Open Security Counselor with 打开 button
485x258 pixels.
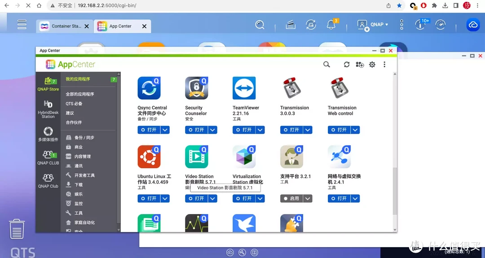coord(196,130)
